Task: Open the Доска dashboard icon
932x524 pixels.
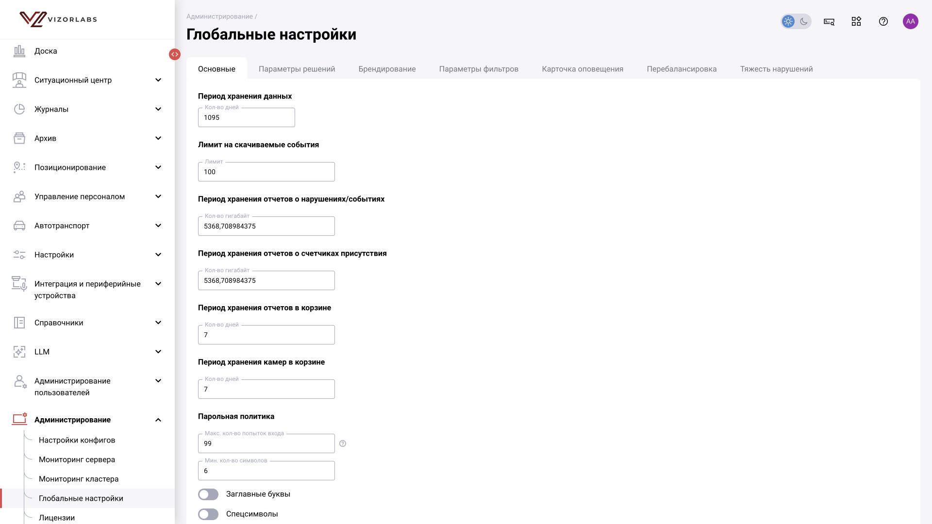Action: point(19,51)
